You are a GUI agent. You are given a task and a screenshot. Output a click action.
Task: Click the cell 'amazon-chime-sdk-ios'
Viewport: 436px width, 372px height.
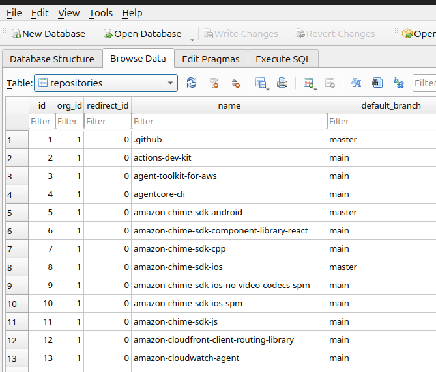(229, 267)
